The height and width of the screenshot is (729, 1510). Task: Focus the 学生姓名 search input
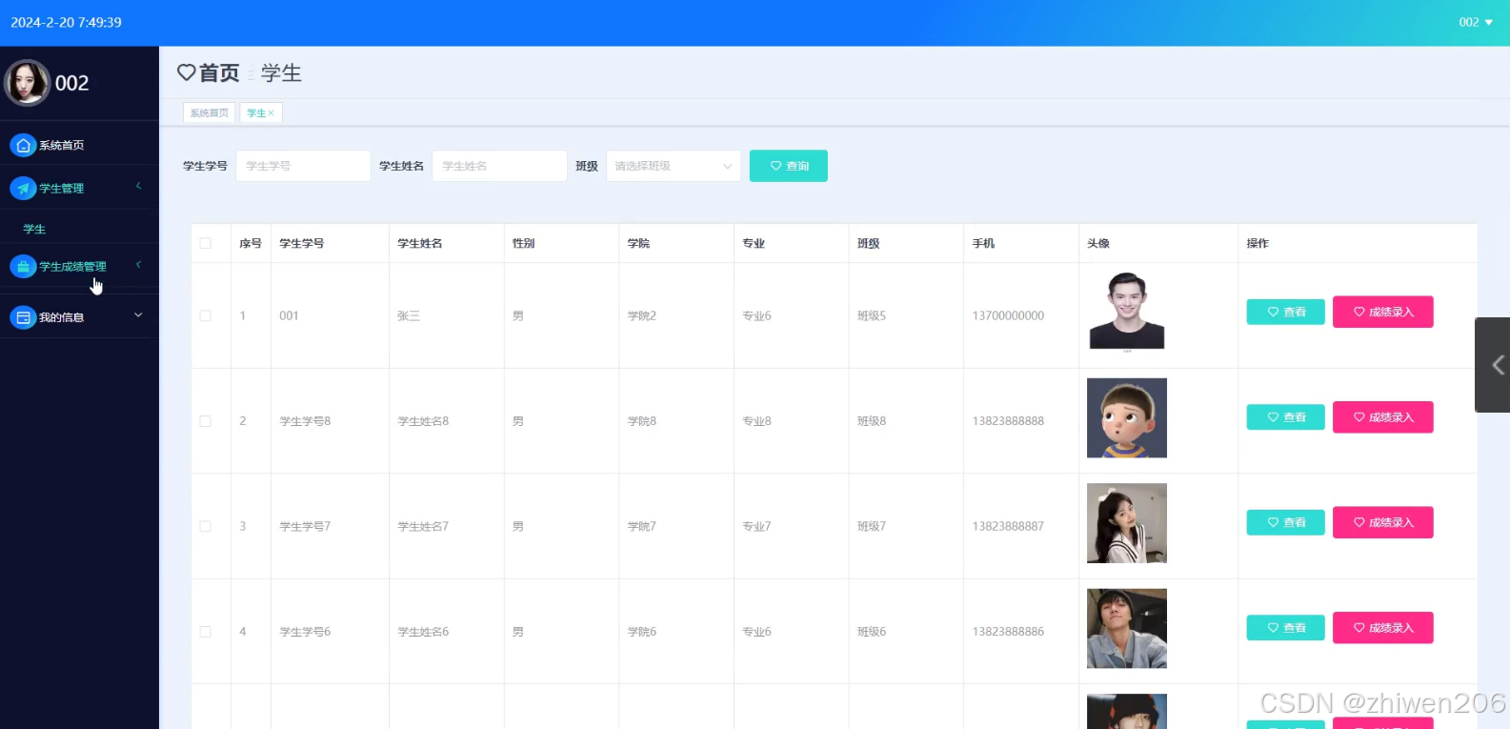(499, 166)
